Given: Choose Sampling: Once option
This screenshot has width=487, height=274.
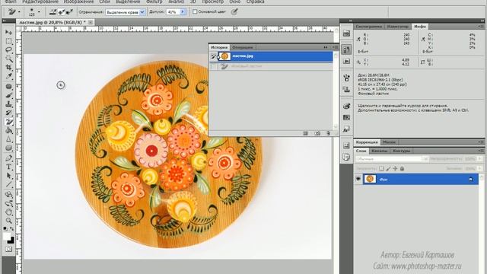Looking at the screenshot, I should pos(61,12).
